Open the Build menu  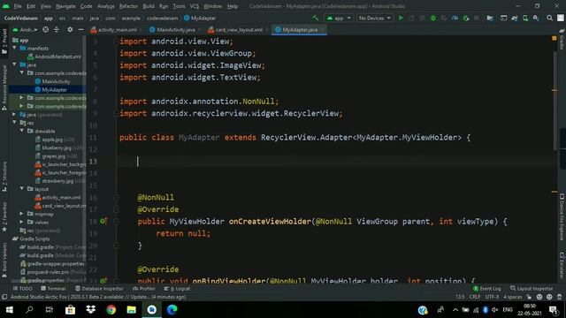click(x=149, y=6)
